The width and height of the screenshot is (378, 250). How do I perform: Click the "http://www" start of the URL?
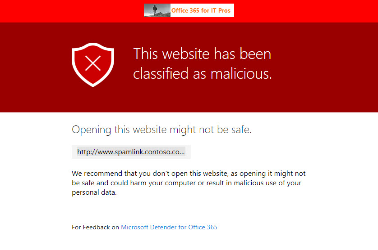point(92,152)
